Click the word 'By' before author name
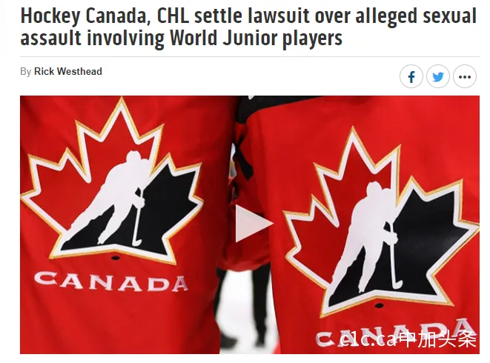Viewport: 490px width, 363px height. pyautogui.click(x=26, y=72)
